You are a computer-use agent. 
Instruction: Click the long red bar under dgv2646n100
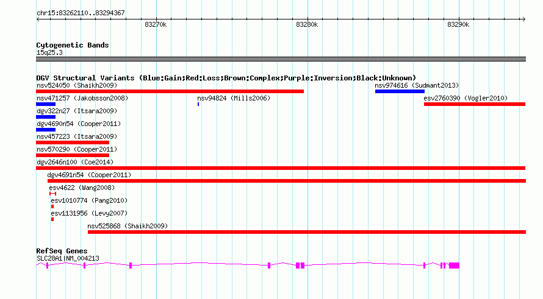point(281,168)
